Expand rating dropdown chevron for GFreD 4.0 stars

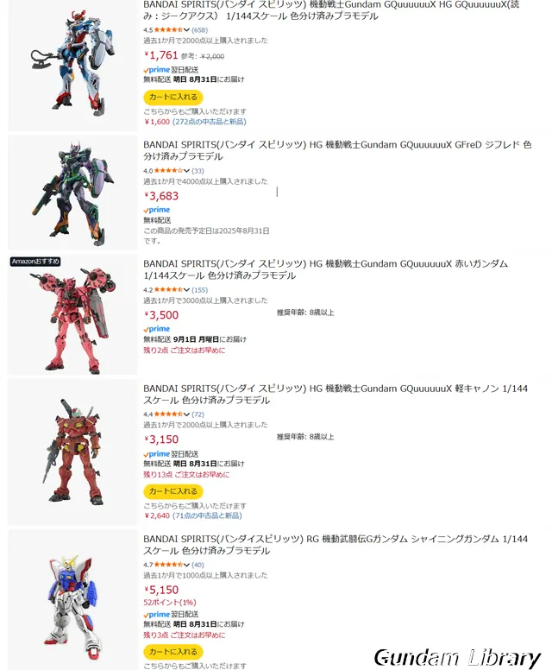click(186, 171)
